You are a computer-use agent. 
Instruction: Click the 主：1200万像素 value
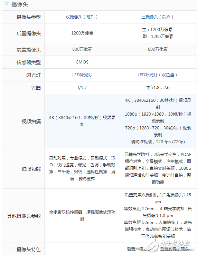point(157,30)
